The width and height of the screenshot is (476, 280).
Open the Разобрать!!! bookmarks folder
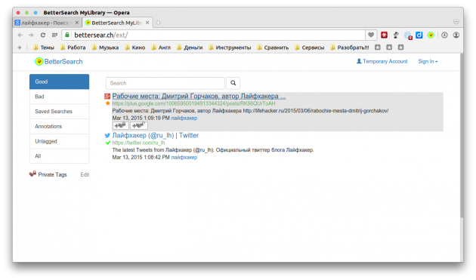click(x=350, y=48)
